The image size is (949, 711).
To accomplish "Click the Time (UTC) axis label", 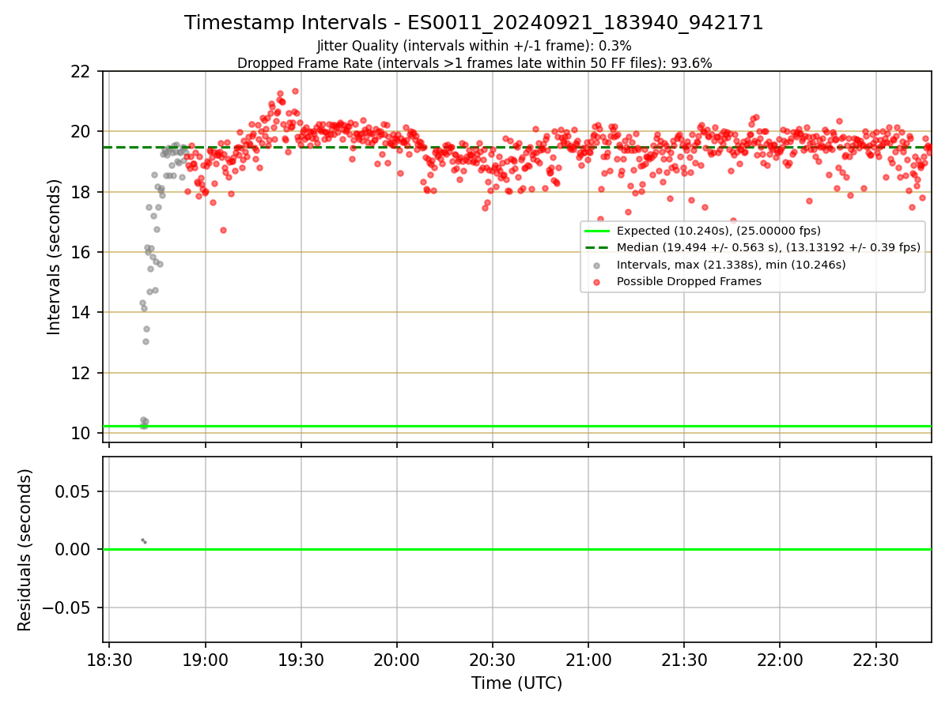I will click(x=517, y=683).
